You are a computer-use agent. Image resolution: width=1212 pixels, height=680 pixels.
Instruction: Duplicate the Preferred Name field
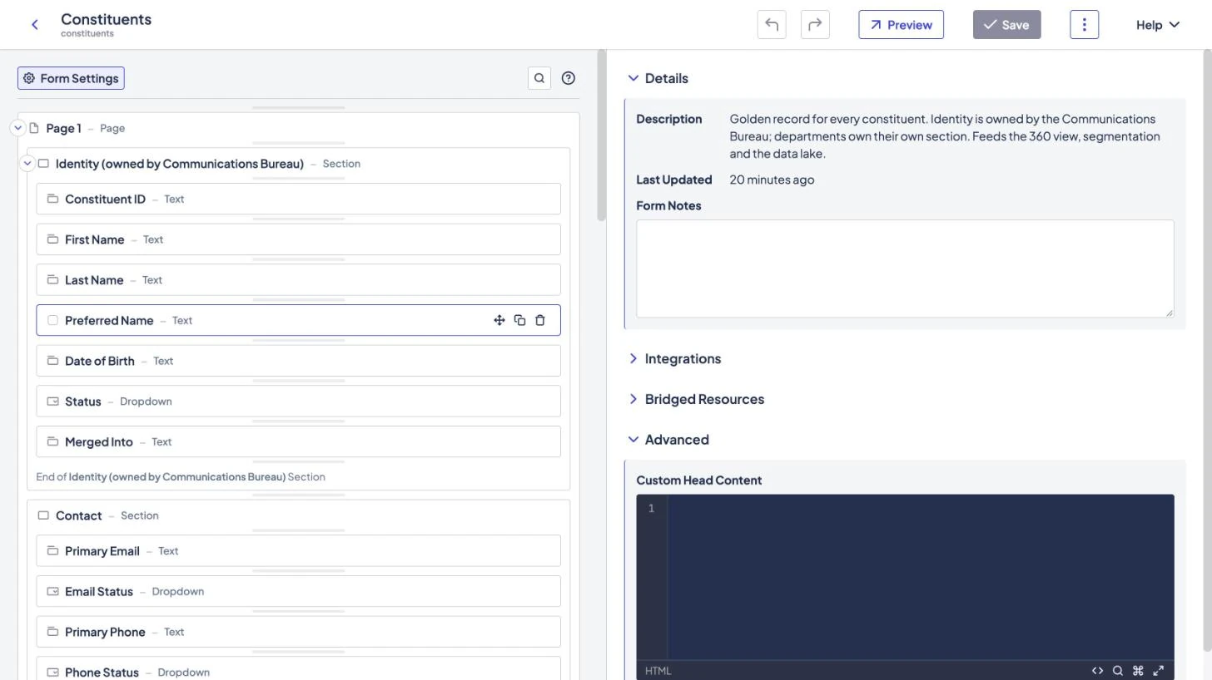point(519,320)
